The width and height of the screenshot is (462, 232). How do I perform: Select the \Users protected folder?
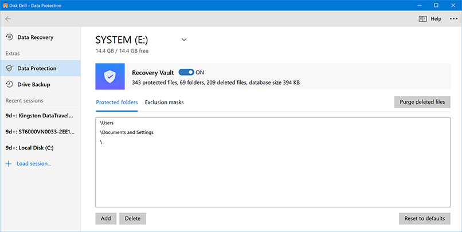tap(107, 123)
